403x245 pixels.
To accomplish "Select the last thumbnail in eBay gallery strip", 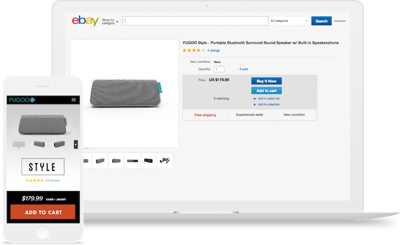I will [x=165, y=160].
